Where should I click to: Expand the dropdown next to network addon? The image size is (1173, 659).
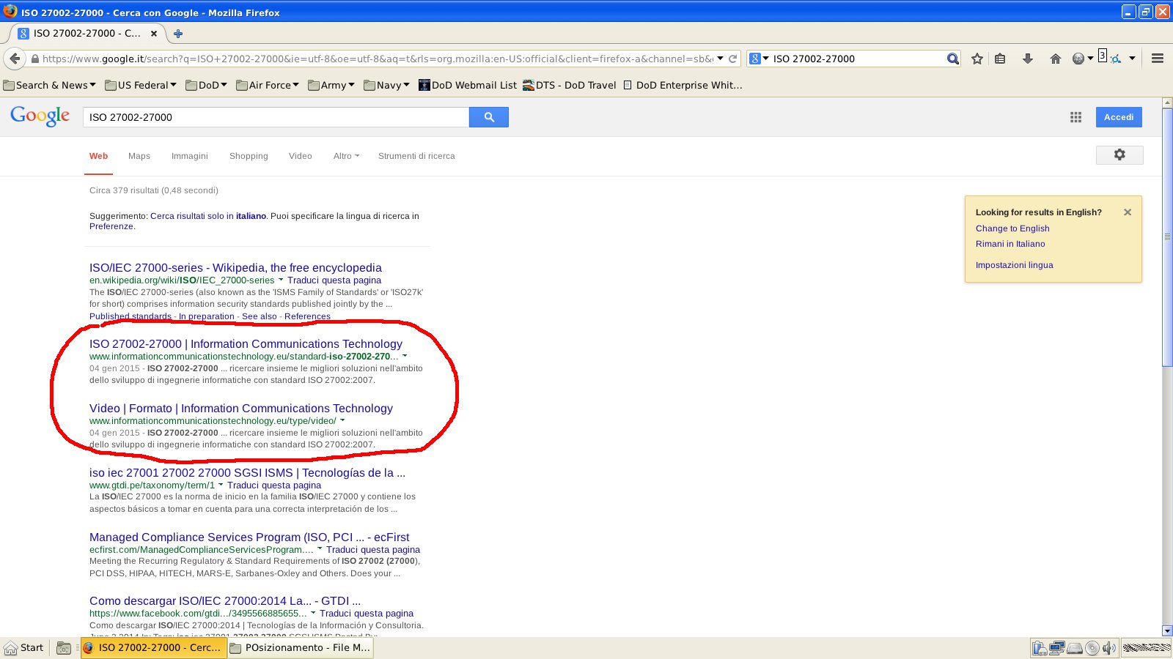pyautogui.click(x=1132, y=59)
